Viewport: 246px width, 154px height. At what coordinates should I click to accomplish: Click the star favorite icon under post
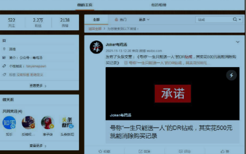click(100, 151)
